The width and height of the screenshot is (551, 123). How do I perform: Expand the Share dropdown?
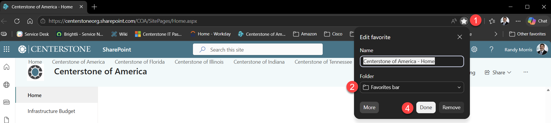point(498,73)
